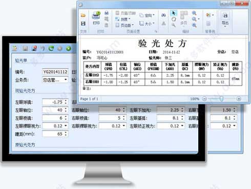Screen dimensions: 251x189
Task: Click the 左眼轴位 spinner arrows
Action: point(66,110)
